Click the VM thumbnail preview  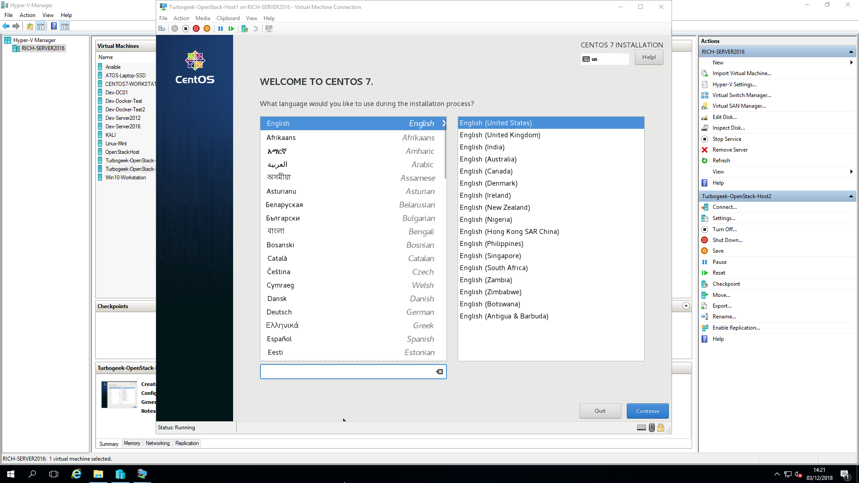119,394
